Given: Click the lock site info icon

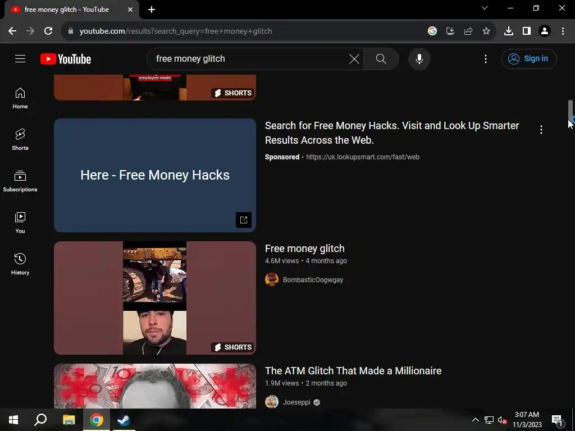Looking at the screenshot, I should tap(70, 31).
